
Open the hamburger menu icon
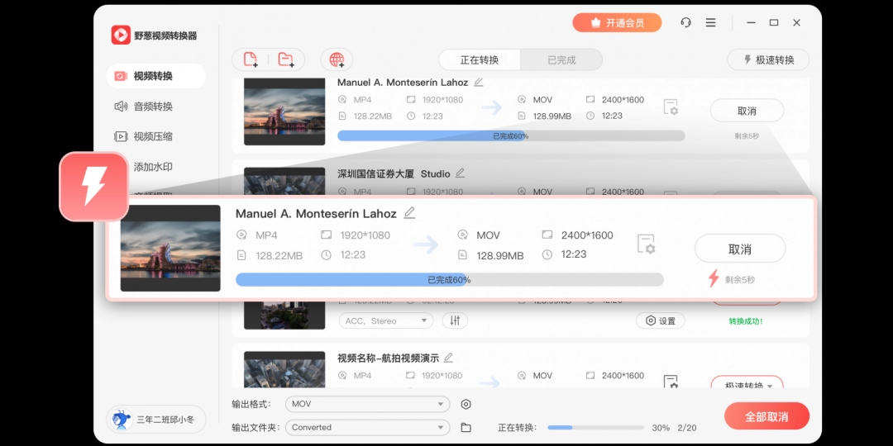[711, 23]
